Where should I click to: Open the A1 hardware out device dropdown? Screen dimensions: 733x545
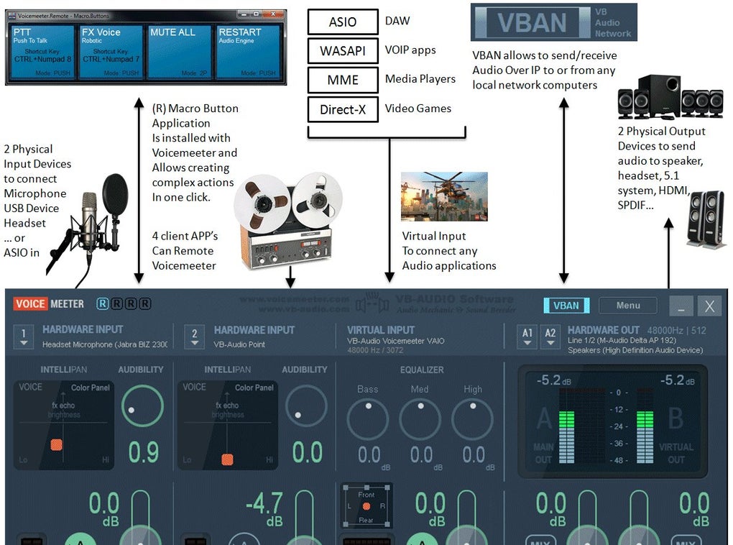point(527,336)
